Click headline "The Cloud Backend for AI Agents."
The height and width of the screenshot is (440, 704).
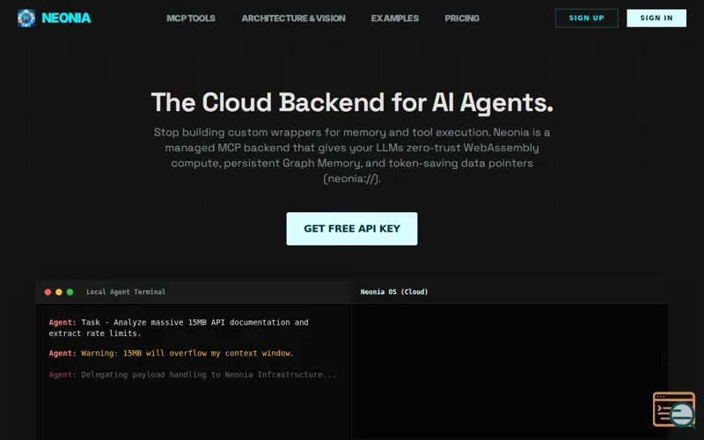point(352,103)
